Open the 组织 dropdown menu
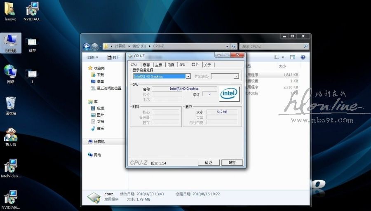Viewport: 371px width, 211px height. 92,57
